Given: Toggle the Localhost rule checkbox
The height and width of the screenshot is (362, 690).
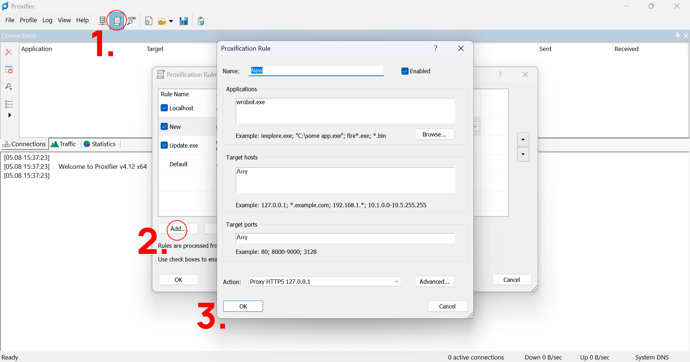Looking at the screenshot, I should pyautogui.click(x=164, y=108).
